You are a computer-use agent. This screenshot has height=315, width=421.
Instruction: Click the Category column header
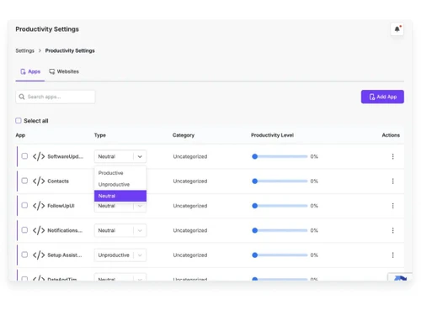(x=184, y=135)
